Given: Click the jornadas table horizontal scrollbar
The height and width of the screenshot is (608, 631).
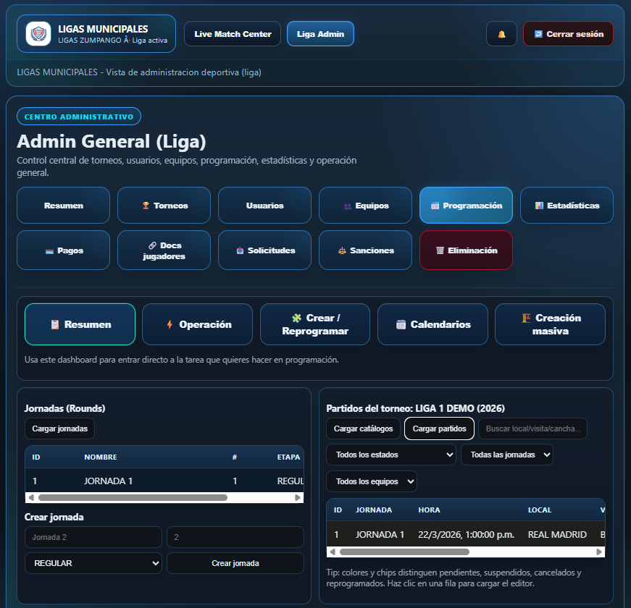Looking at the screenshot, I should click(133, 498).
